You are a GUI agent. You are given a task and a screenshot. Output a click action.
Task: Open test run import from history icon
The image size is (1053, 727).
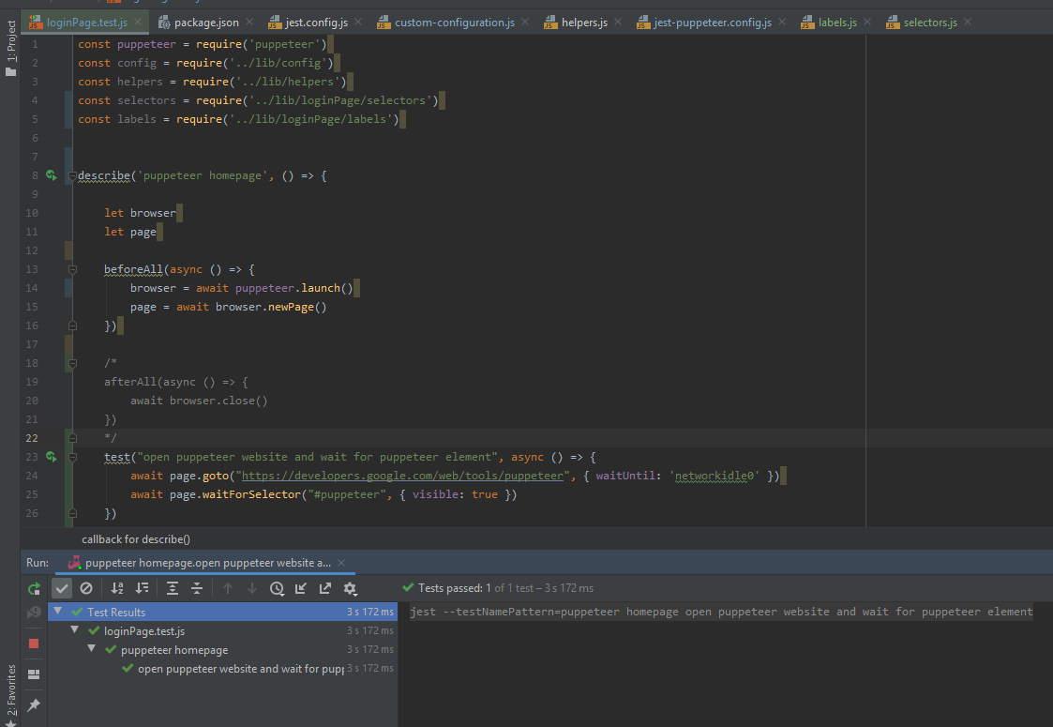(277, 589)
